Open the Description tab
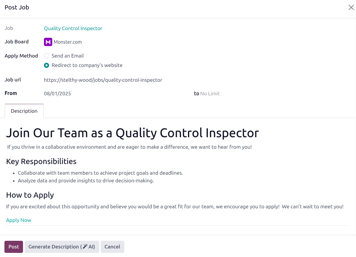 tap(24, 111)
